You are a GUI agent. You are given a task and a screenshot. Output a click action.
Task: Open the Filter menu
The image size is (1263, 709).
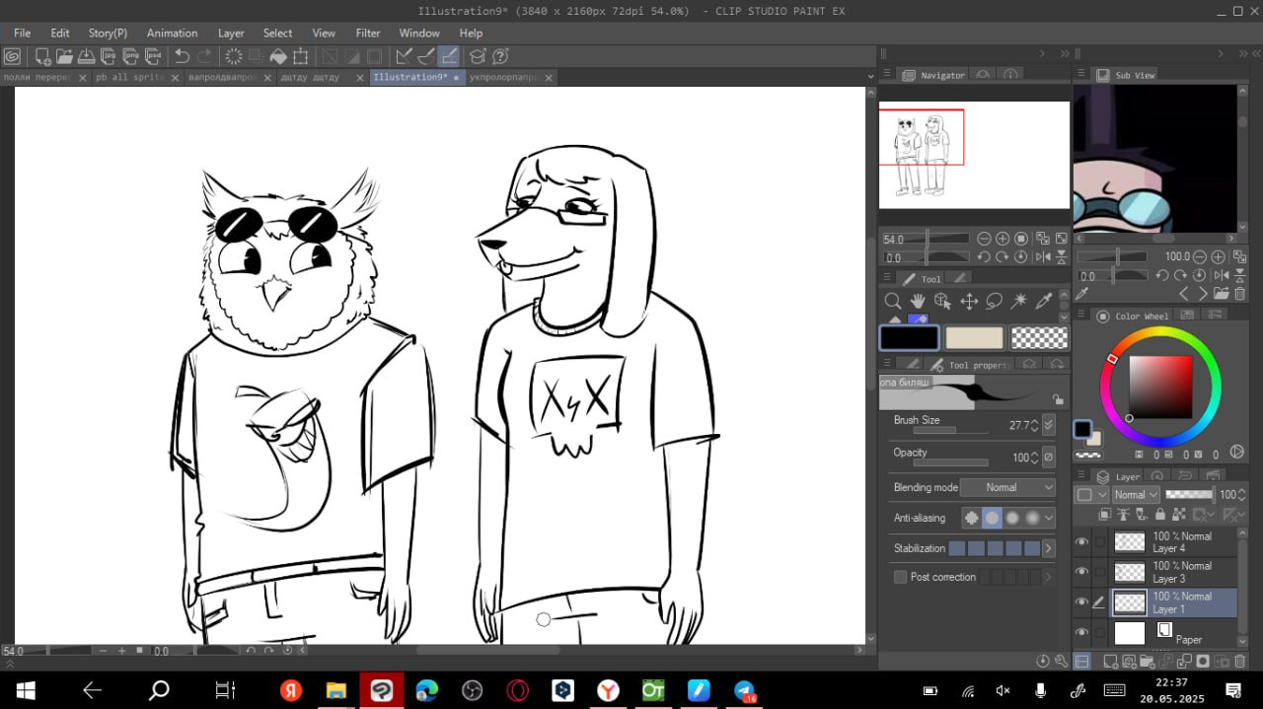pyautogui.click(x=368, y=33)
